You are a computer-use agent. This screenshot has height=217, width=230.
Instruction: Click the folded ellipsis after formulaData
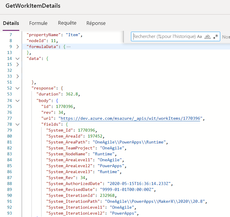coord(68,47)
